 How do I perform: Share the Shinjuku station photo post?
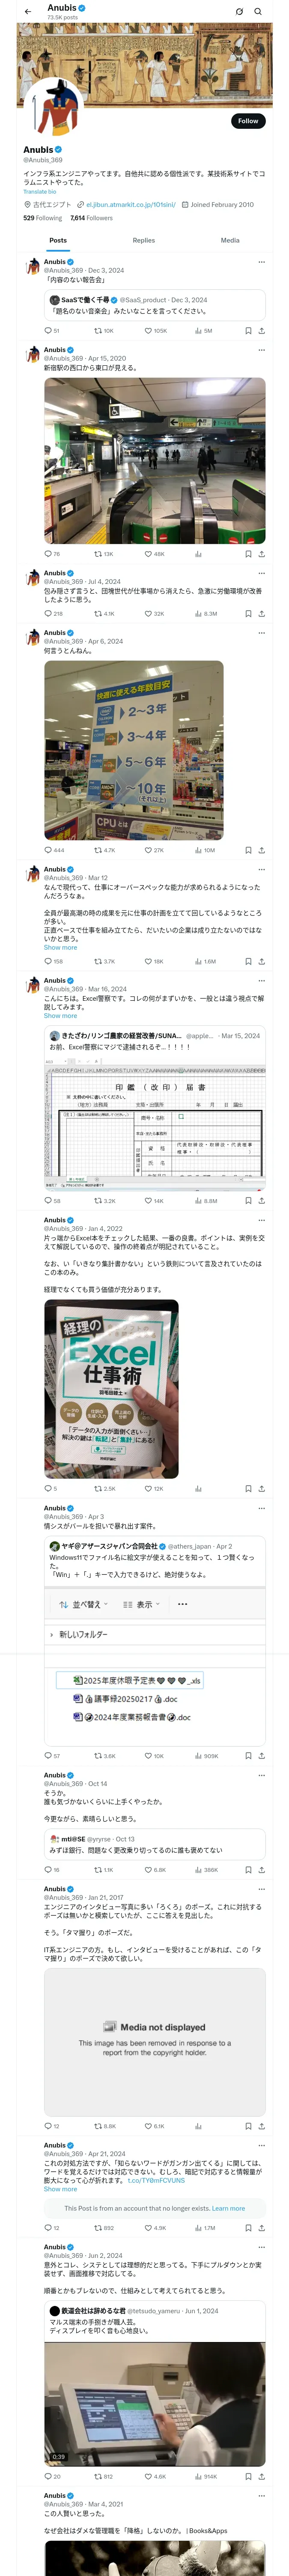click(x=261, y=554)
